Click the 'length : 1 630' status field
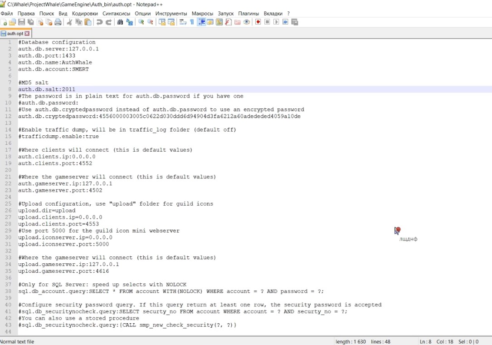 point(351,341)
